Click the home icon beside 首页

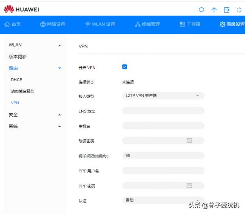point(7,24)
